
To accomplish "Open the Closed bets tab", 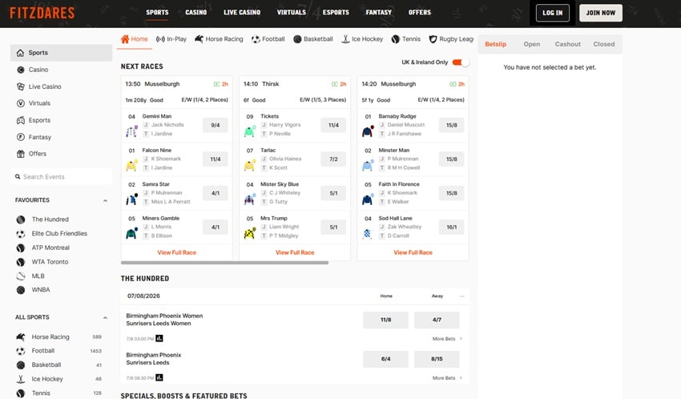I will point(604,44).
